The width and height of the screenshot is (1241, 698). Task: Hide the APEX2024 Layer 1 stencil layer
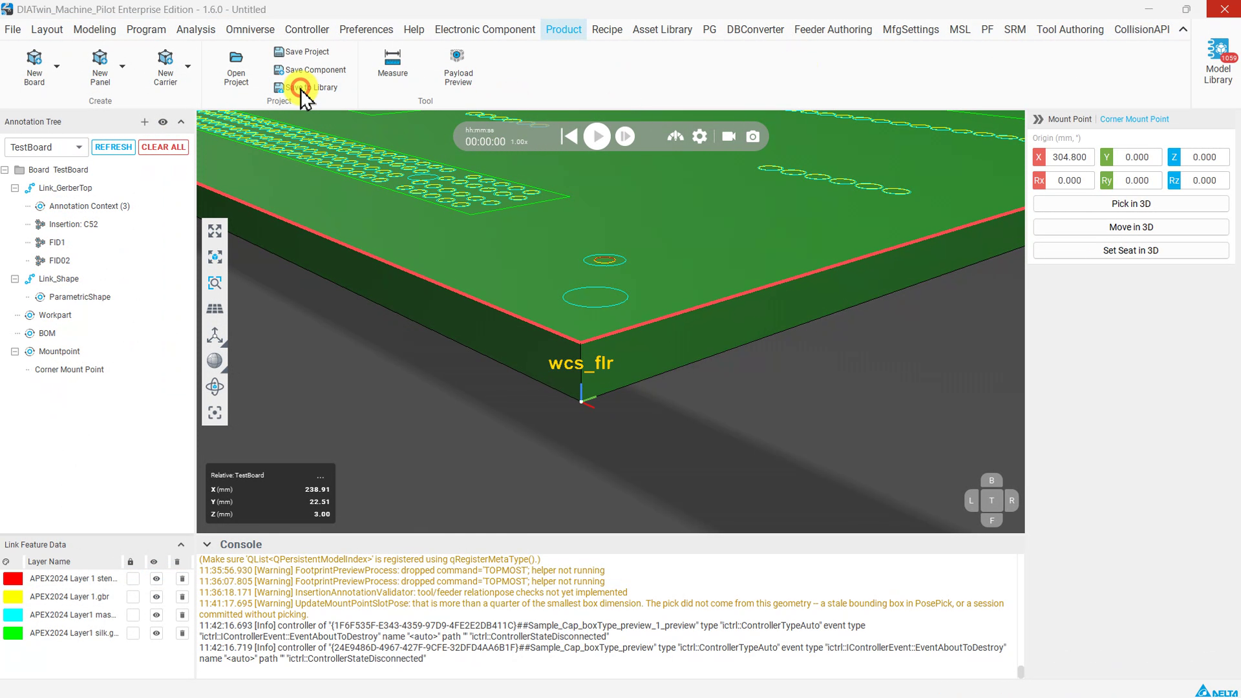(156, 578)
